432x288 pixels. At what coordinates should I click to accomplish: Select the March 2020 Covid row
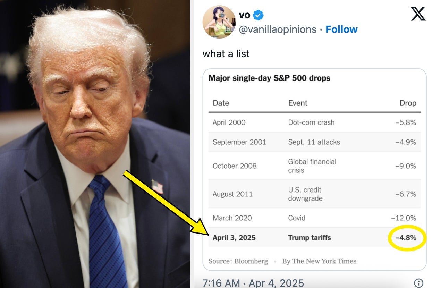click(x=314, y=218)
